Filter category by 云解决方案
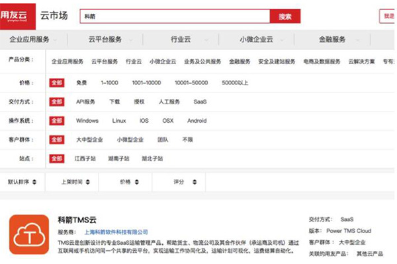Image resolution: width=397 pixels, height=264 pixels. 361,61
